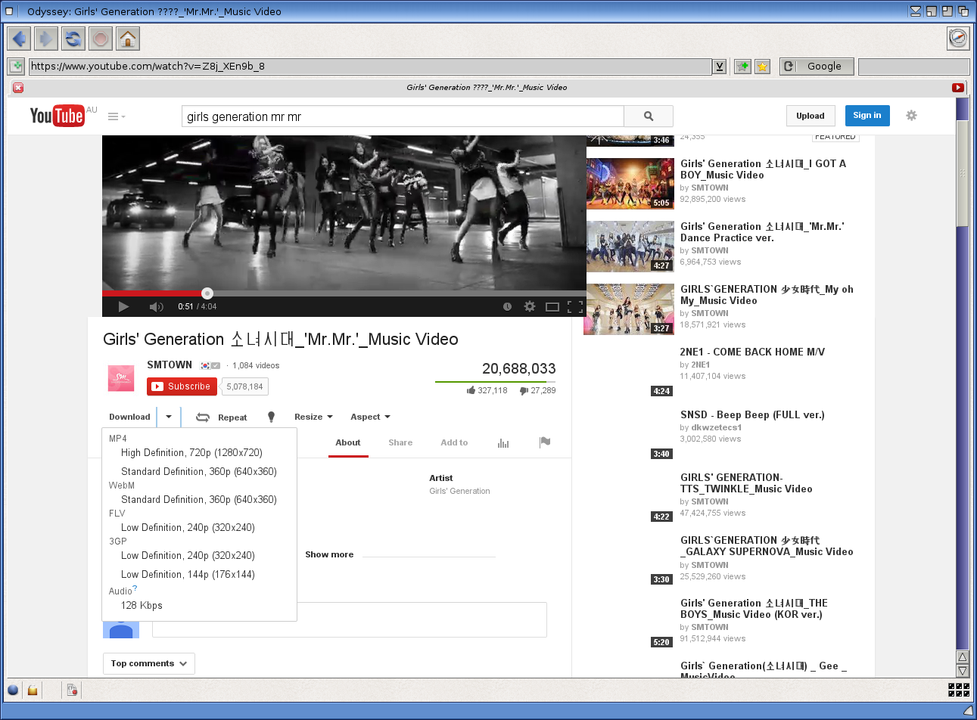Play the video with the play button

[x=123, y=306]
